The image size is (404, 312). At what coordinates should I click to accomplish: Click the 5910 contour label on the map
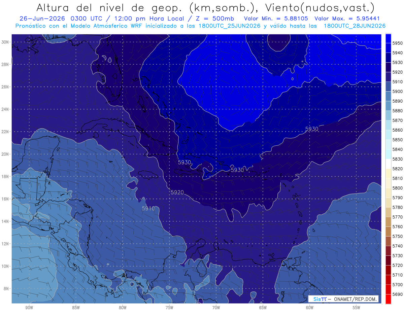click(148, 209)
